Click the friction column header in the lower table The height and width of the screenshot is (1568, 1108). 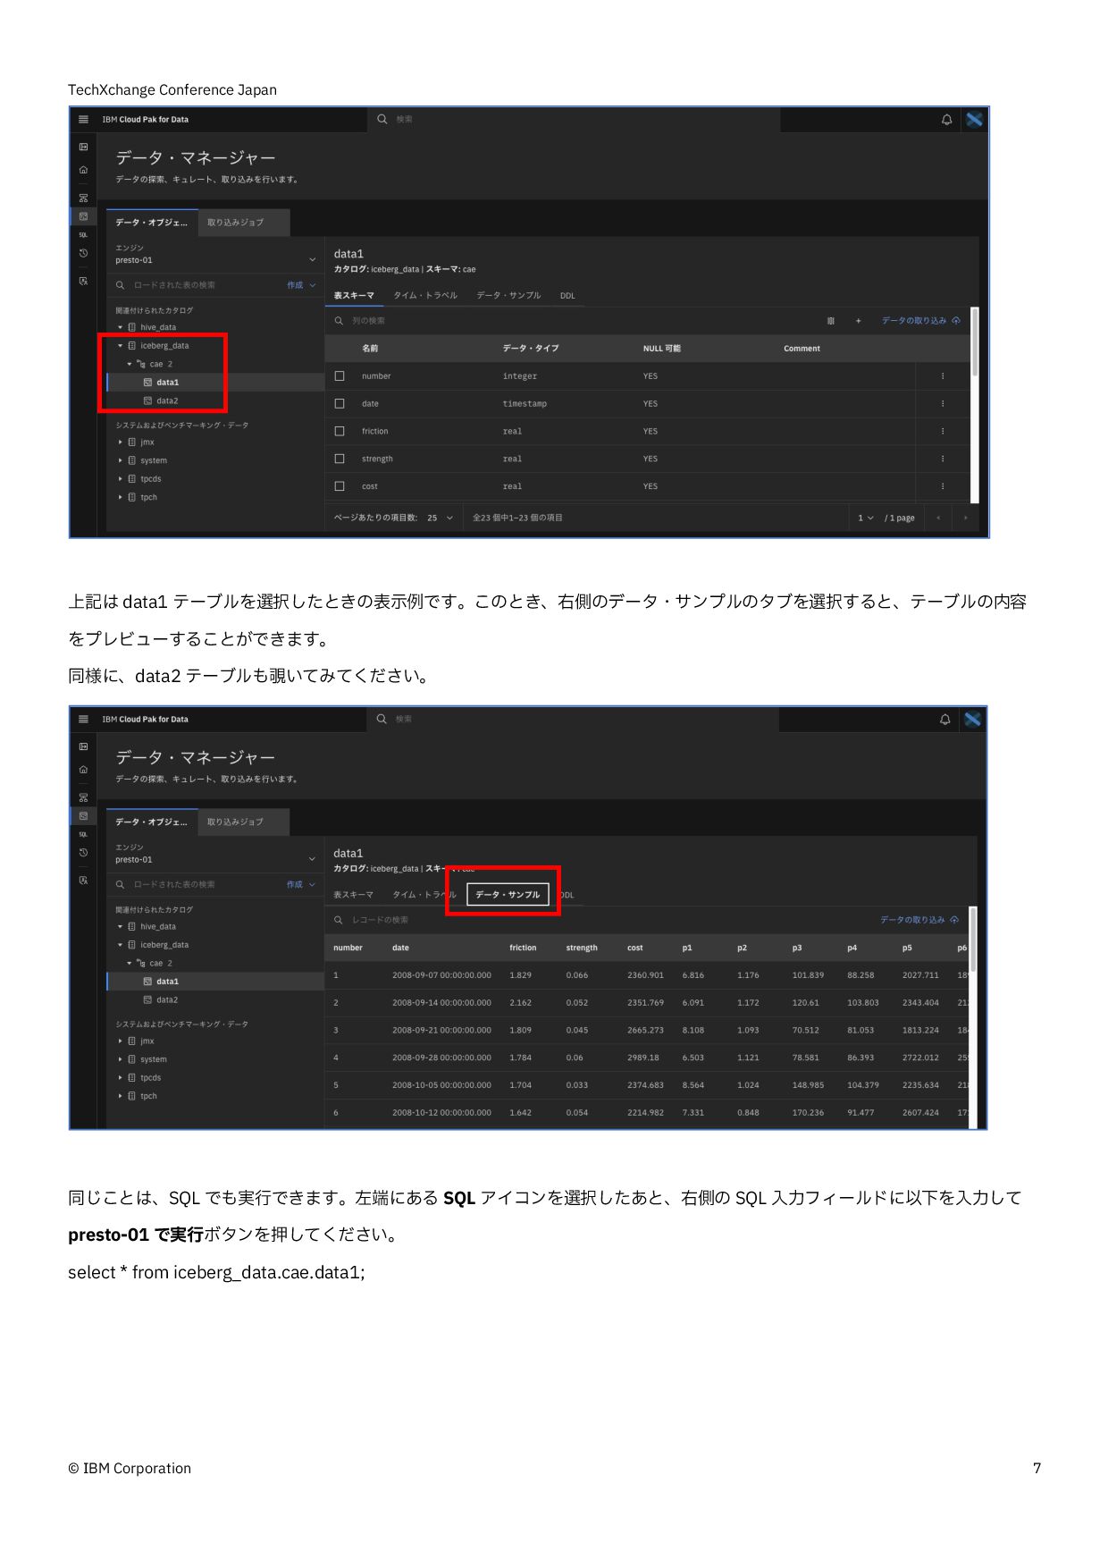tap(523, 948)
